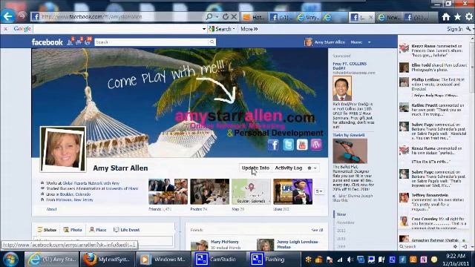Open the numbered dropdown beside the Likes thumbnail
Image resolution: width=475 pixels, height=267 pixels.
318,191
